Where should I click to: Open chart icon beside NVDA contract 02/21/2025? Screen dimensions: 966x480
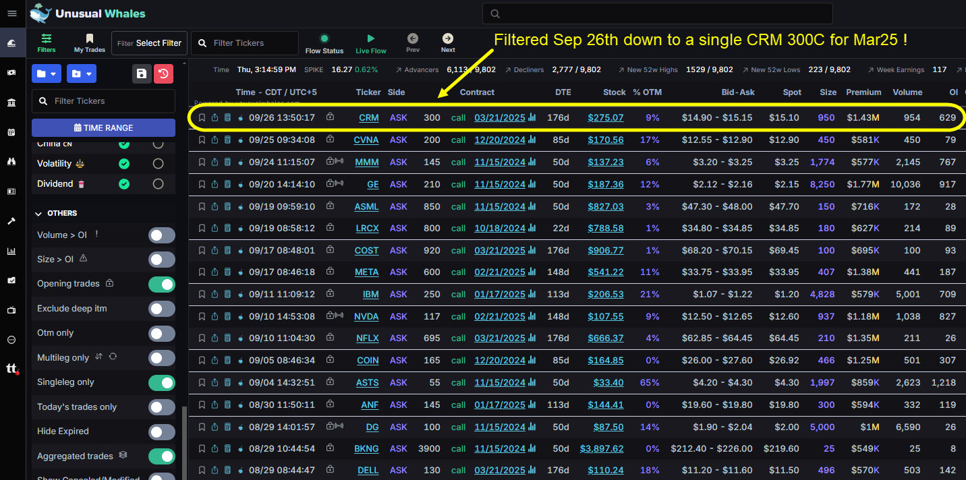pos(532,316)
